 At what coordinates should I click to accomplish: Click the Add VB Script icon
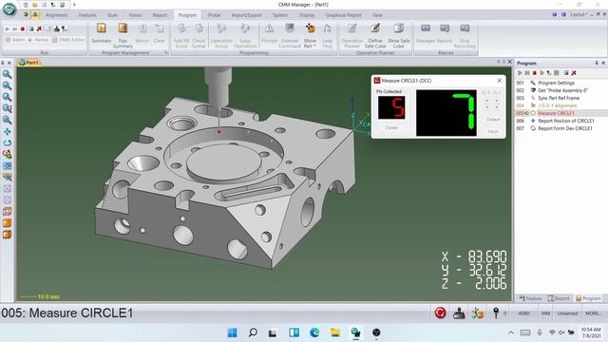[181, 35]
